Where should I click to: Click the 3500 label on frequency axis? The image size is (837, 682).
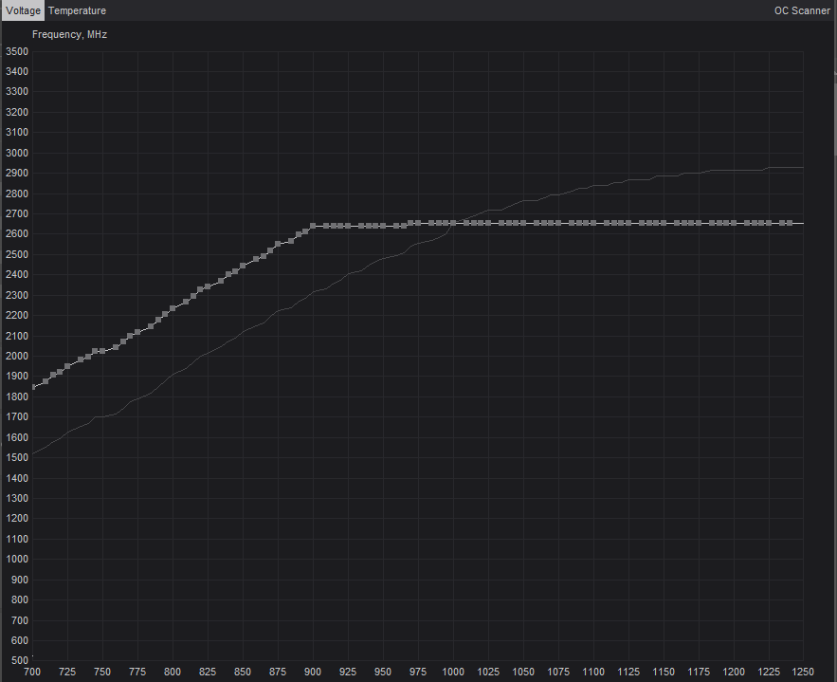coord(17,51)
